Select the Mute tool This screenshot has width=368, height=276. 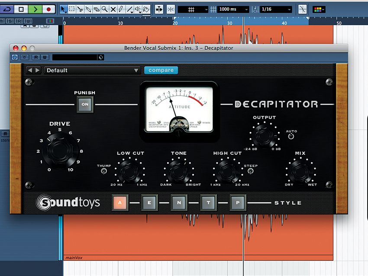[113, 9]
